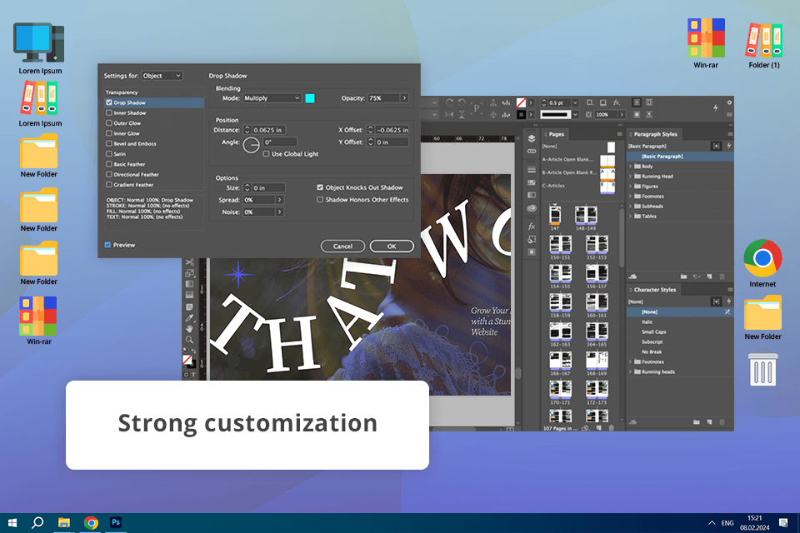This screenshot has width=800, height=533.
Task: Open the blending Mode Multiply dropdown
Action: tap(272, 98)
